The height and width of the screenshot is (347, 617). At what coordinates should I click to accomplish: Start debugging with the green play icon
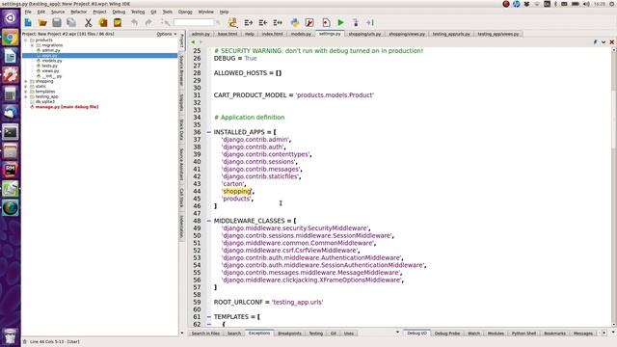340,23
